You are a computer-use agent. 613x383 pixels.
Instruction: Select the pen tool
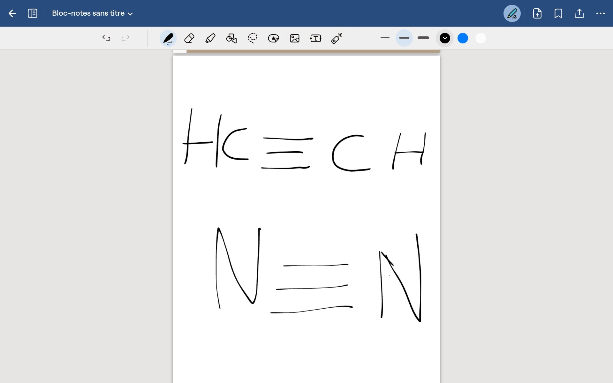[168, 38]
